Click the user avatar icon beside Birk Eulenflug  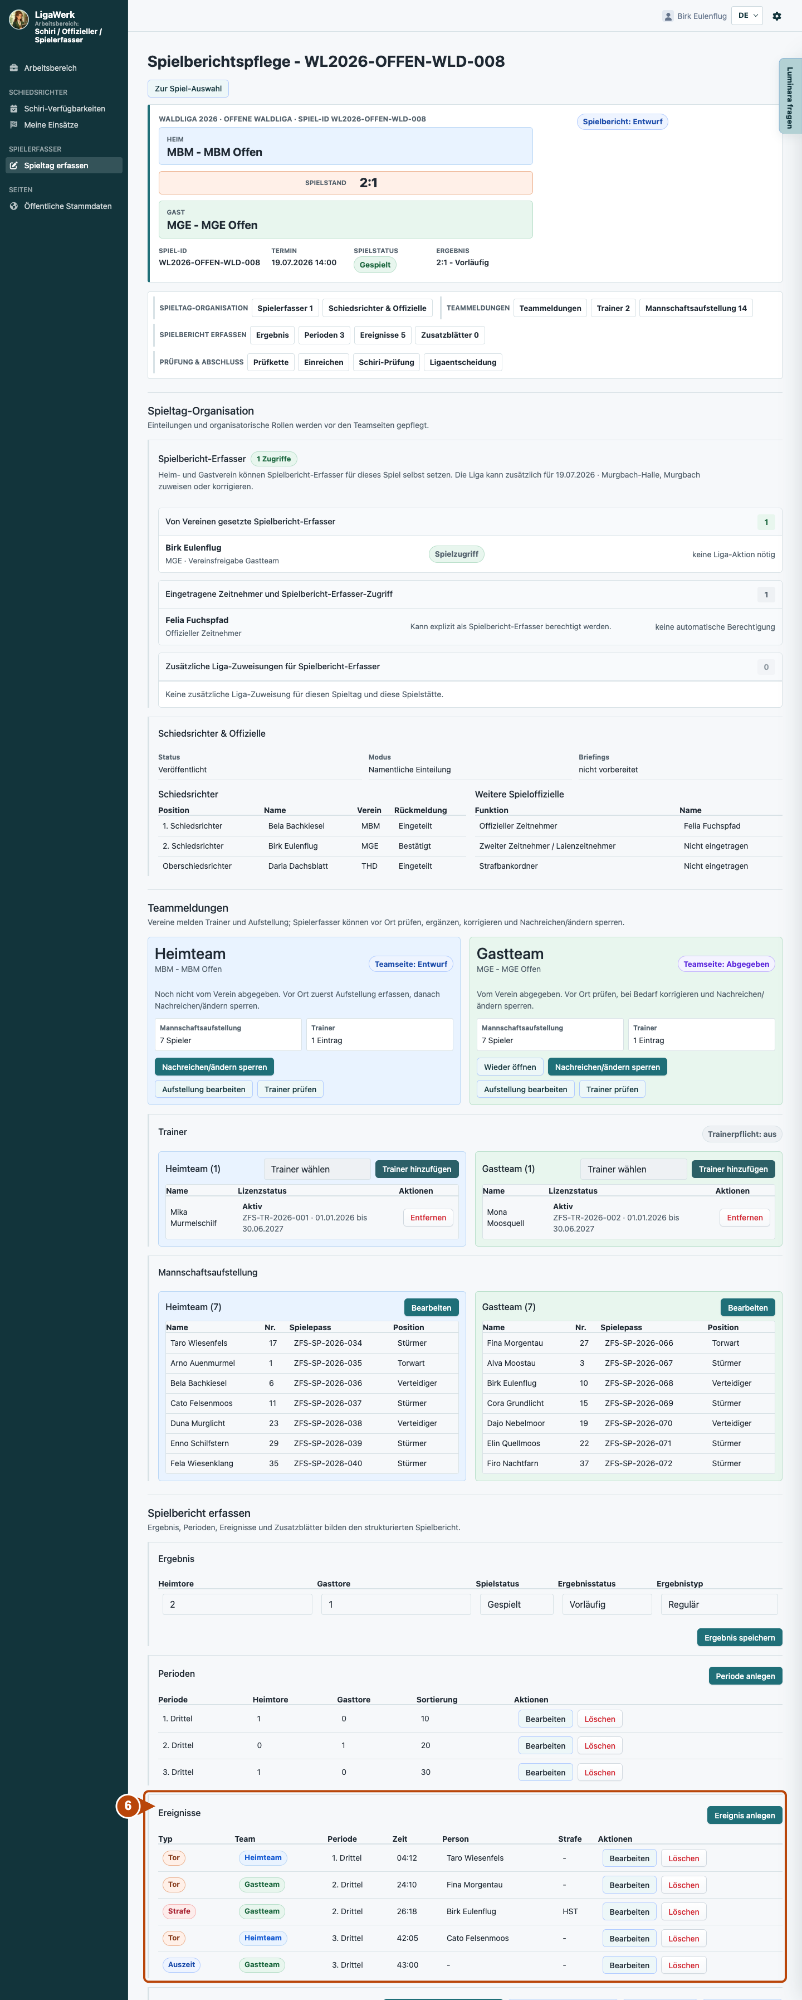pyautogui.click(x=668, y=16)
